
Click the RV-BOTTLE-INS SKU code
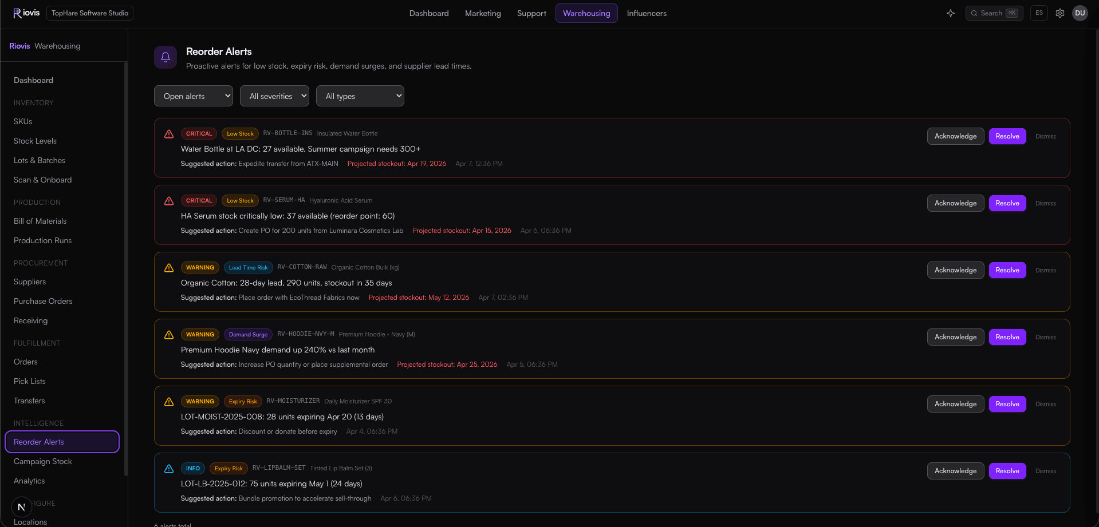pos(288,133)
